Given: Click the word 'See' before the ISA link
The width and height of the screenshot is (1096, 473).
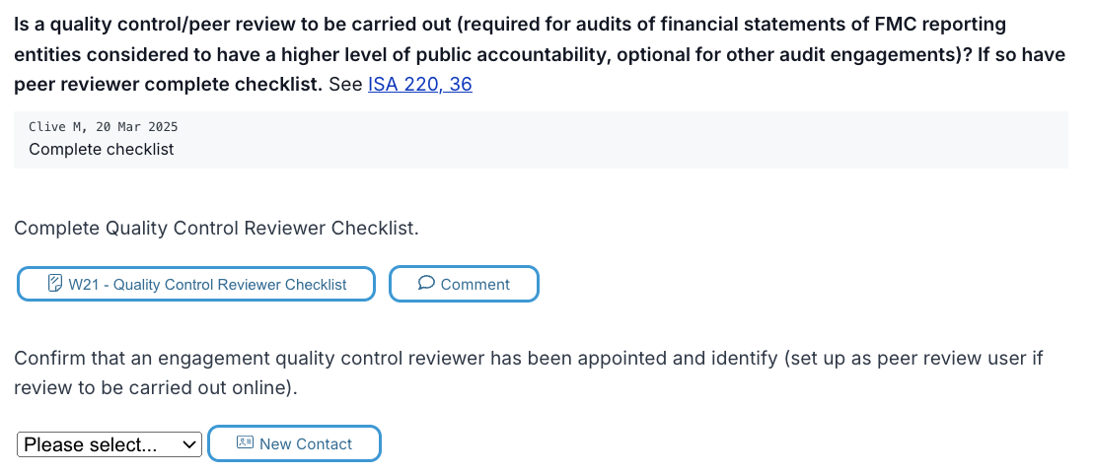Looking at the screenshot, I should click(345, 85).
